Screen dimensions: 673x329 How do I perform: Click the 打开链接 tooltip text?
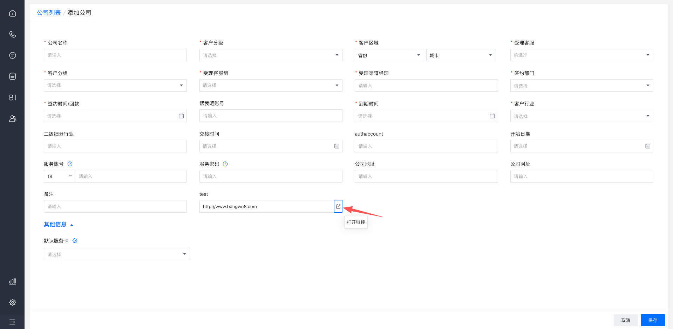tap(356, 222)
